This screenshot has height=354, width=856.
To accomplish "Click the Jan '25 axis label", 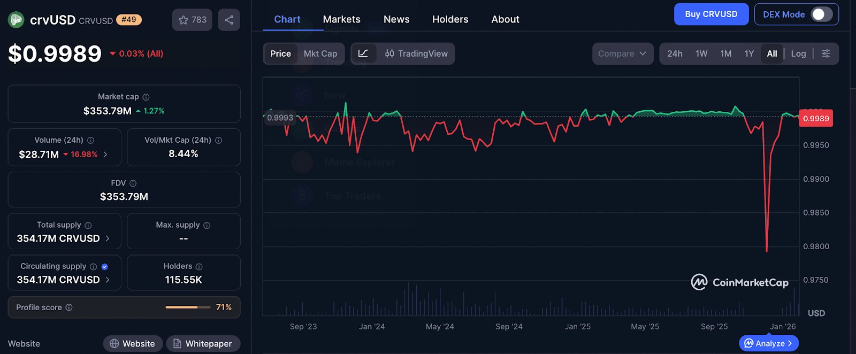I will click(578, 326).
